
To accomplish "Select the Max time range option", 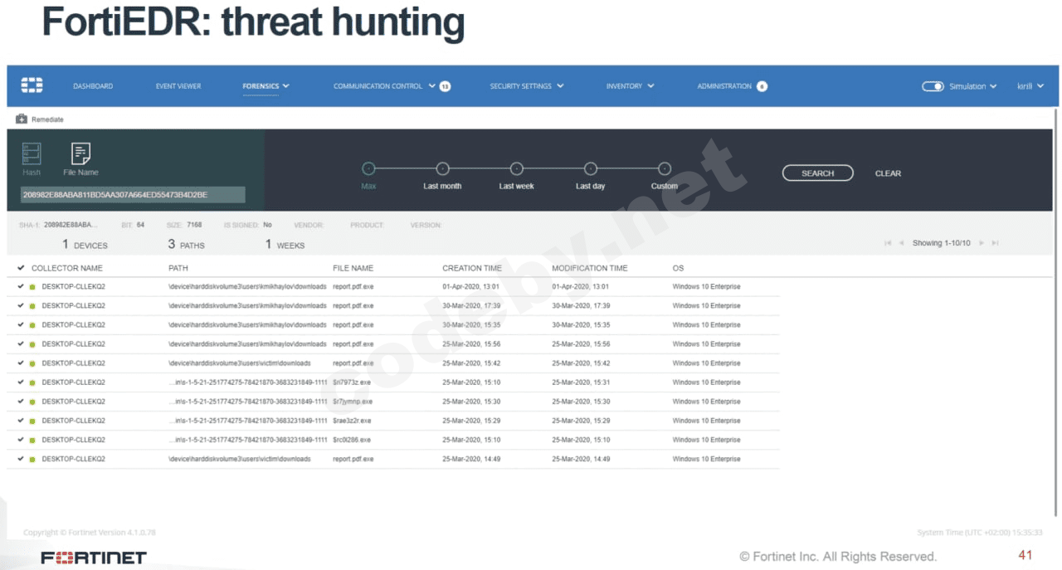I will tap(368, 168).
